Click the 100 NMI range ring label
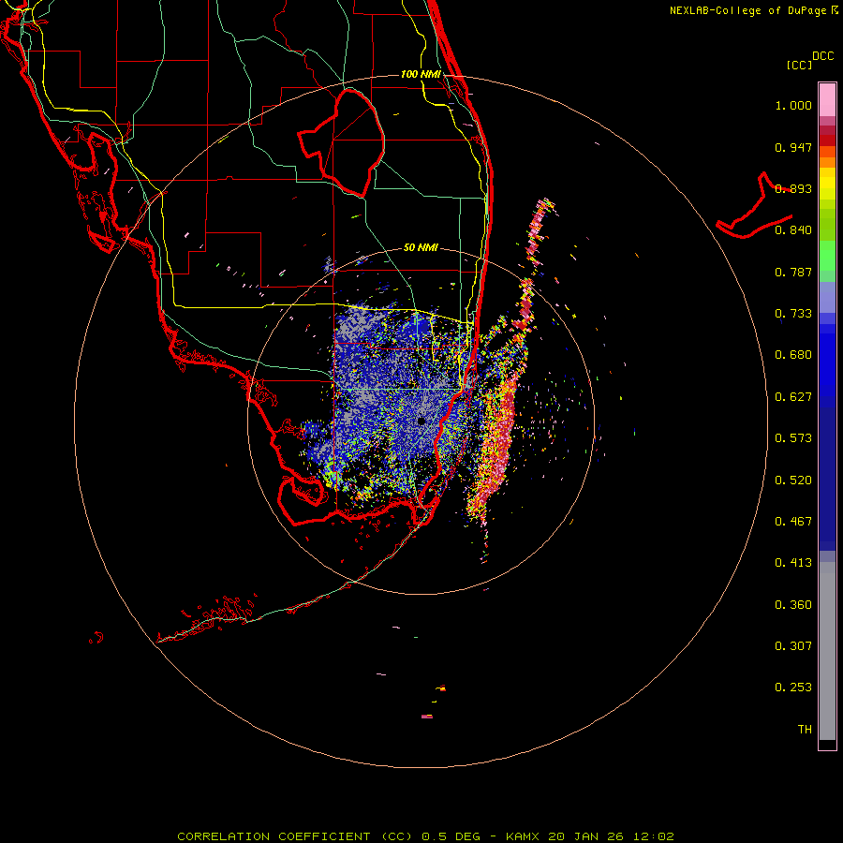This screenshot has width=843, height=843. point(421,74)
